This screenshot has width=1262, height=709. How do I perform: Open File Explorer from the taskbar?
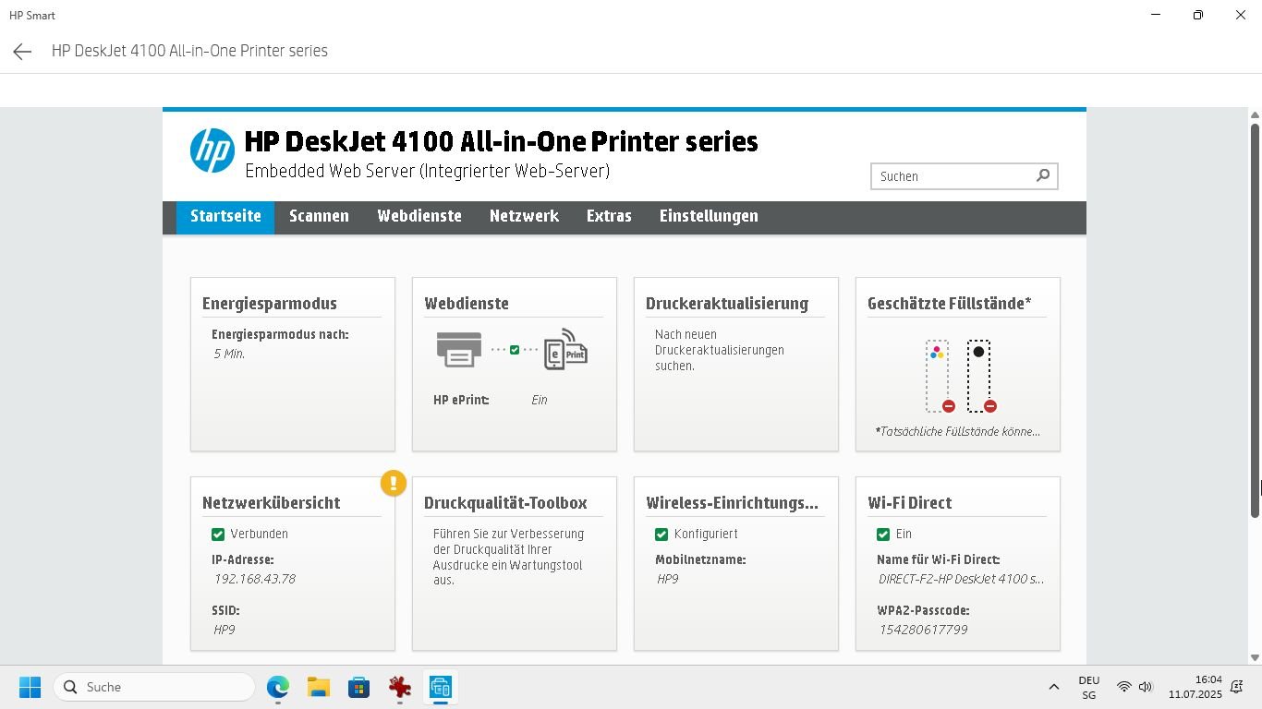click(x=319, y=687)
